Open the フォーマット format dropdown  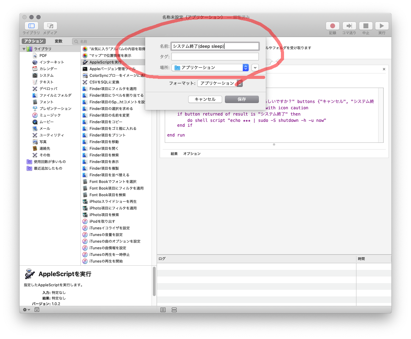(x=220, y=83)
